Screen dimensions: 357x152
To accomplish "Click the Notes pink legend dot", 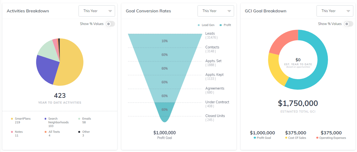I will click(x=12, y=132).
